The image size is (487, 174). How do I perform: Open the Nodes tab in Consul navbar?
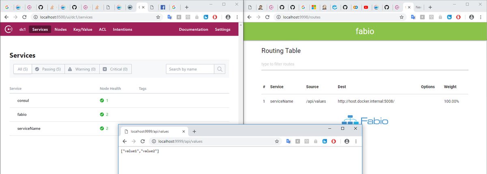[x=60, y=30]
